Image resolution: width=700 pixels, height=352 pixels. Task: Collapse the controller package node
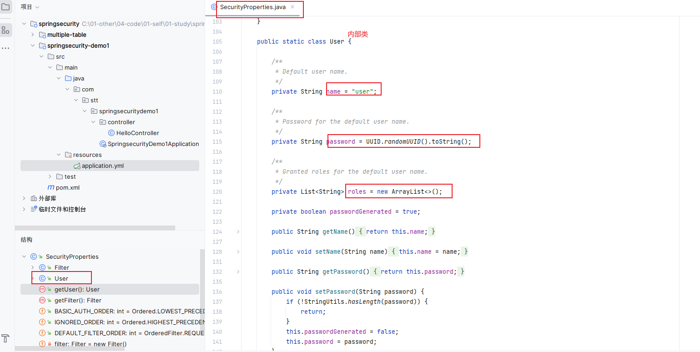point(93,122)
